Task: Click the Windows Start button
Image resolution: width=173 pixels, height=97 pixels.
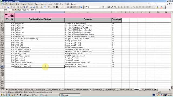Action: tap(4, 95)
